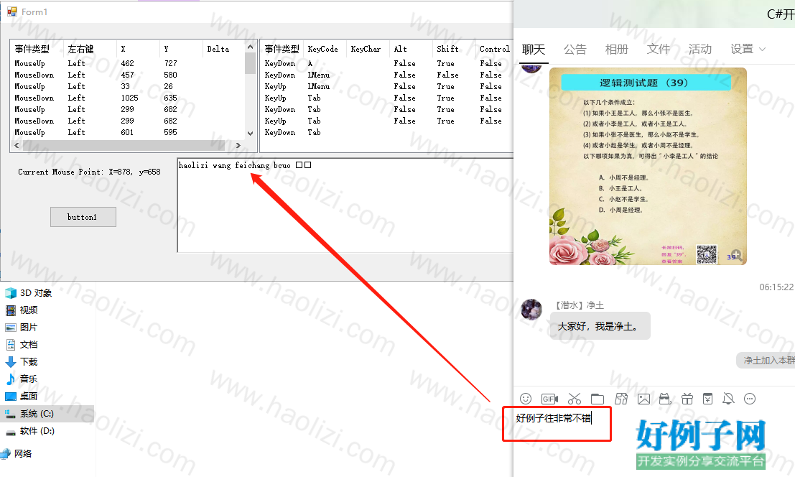This screenshot has height=477, width=795.
Task: Click the image send icon in chat toolbar
Action: point(643,399)
